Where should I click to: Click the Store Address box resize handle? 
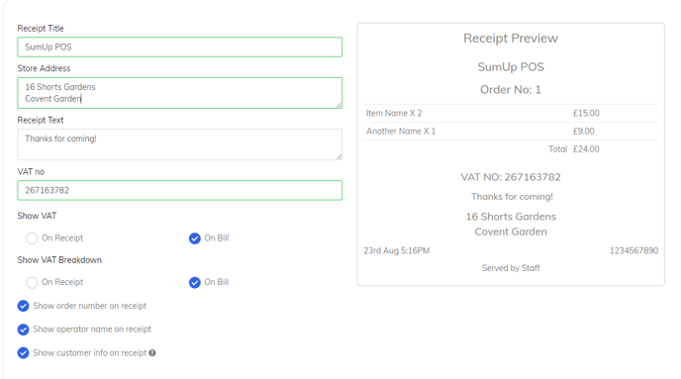pos(340,105)
